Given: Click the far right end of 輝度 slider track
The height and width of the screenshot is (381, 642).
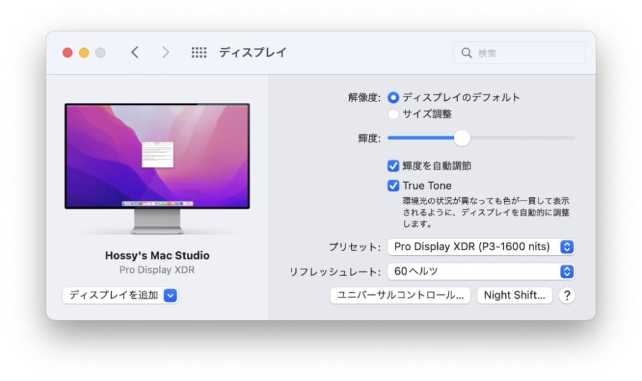Looking at the screenshot, I should 573,137.
